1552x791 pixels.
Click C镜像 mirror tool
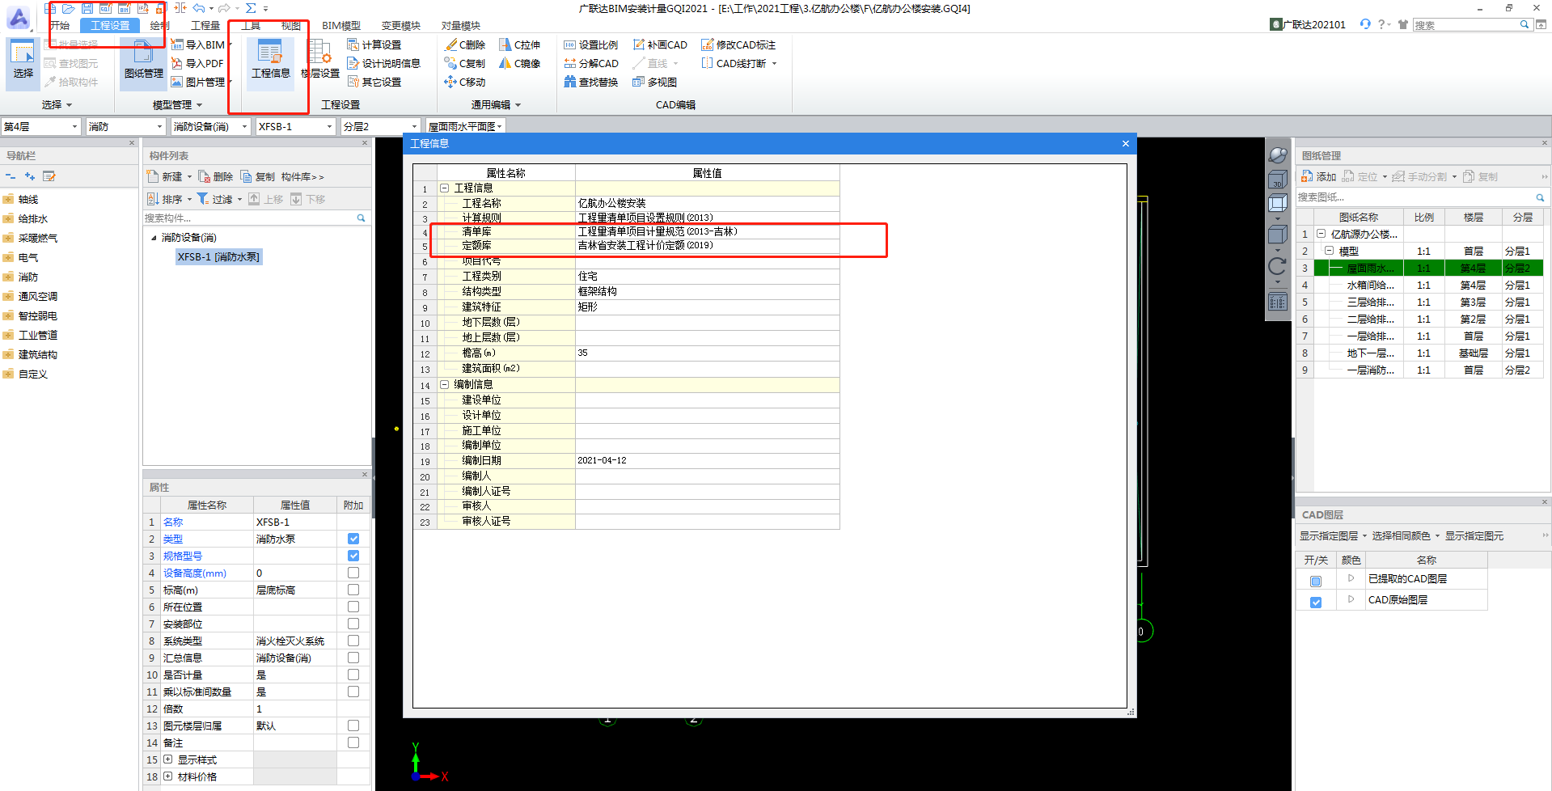tap(519, 63)
